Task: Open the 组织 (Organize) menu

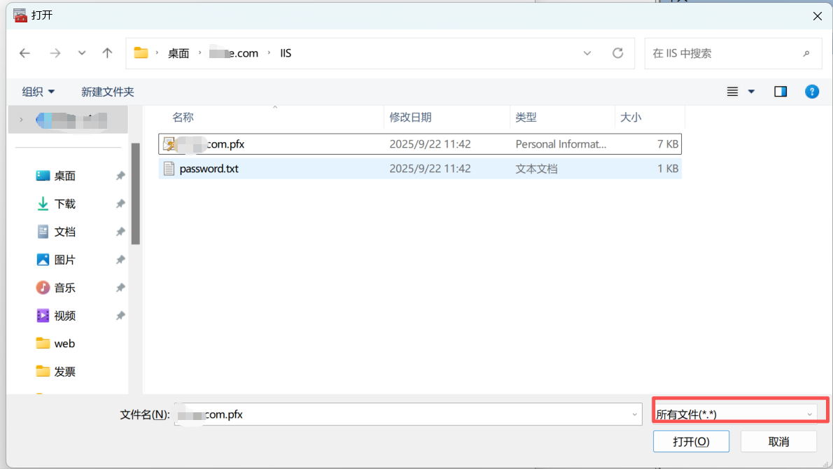Action: click(38, 92)
